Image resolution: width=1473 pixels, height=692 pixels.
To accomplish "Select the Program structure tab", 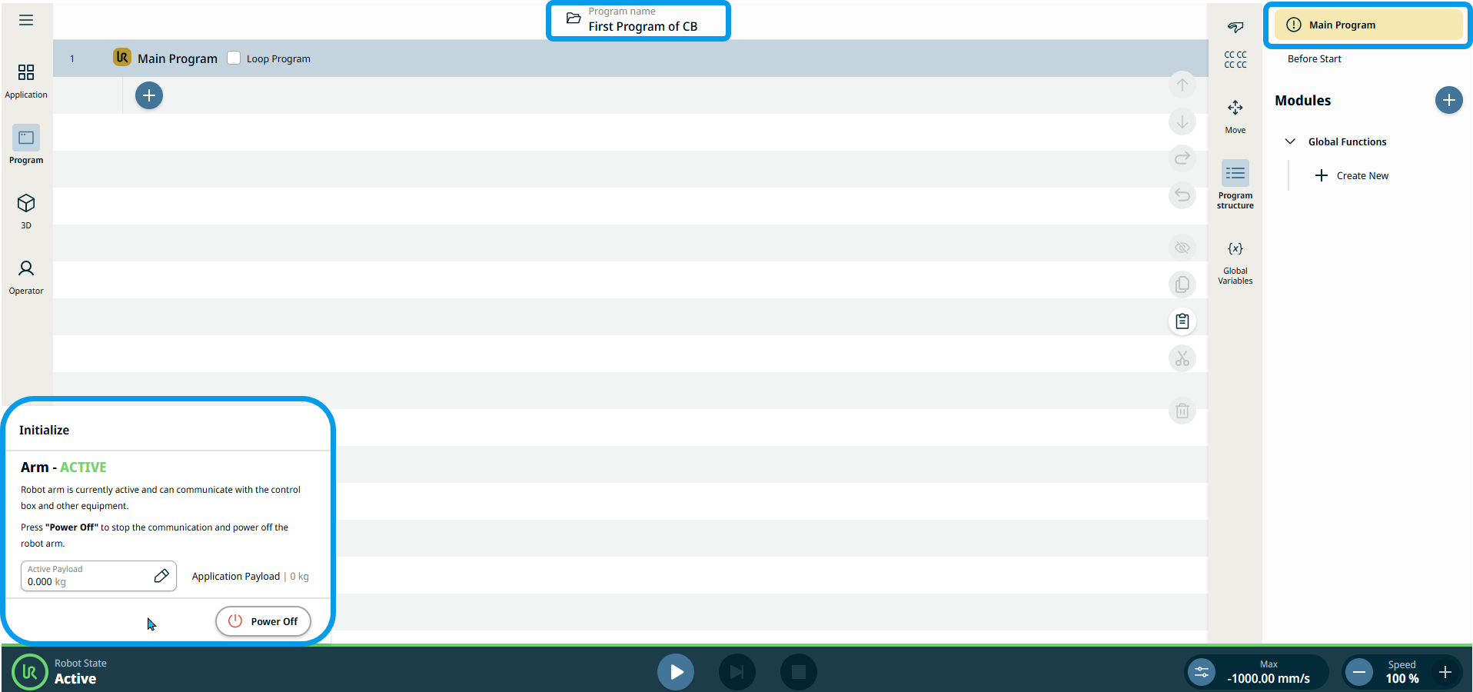I will 1235,183.
